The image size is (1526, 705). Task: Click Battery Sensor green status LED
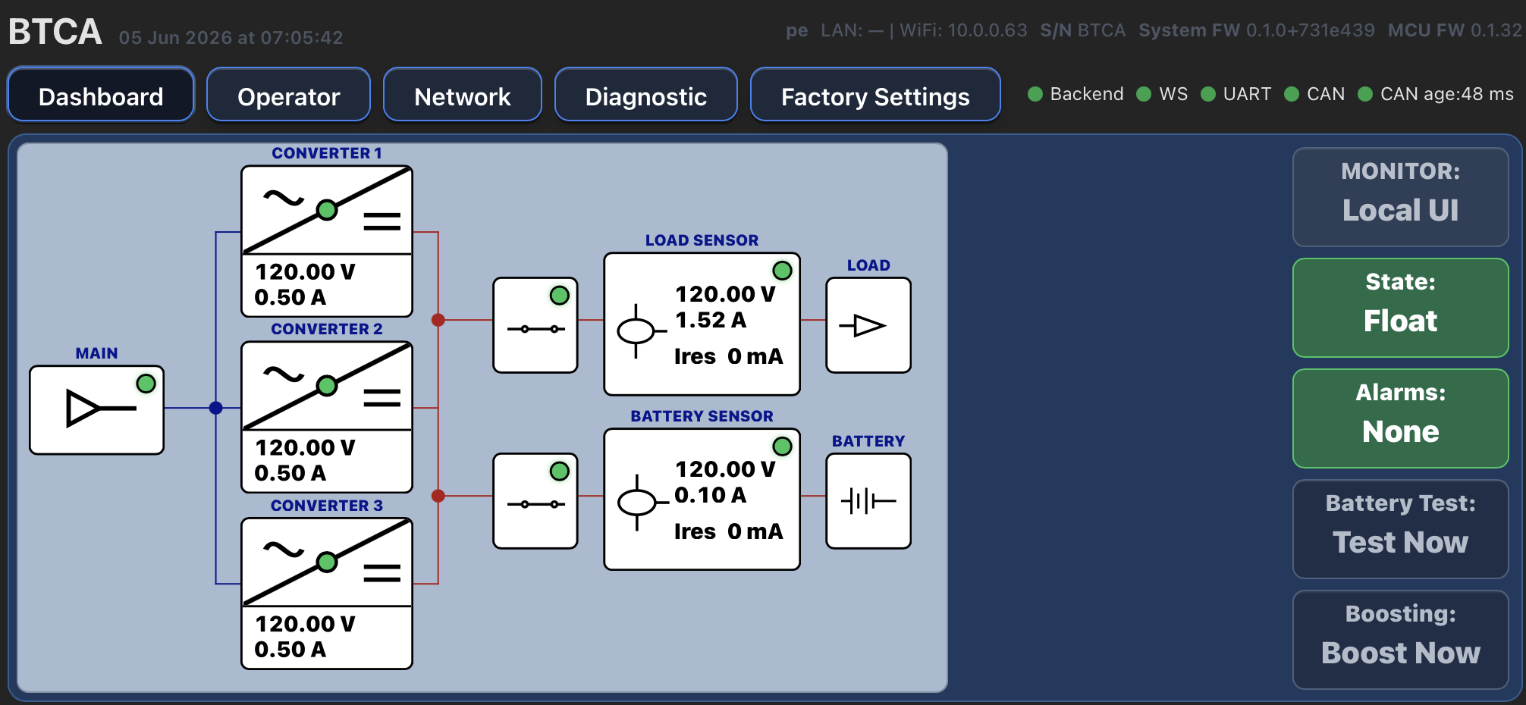point(782,446)
